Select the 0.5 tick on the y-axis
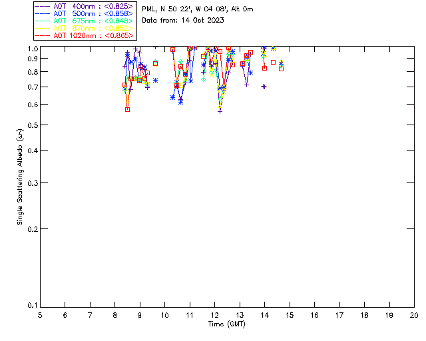426x341 pixels. [x=31, y=125]
